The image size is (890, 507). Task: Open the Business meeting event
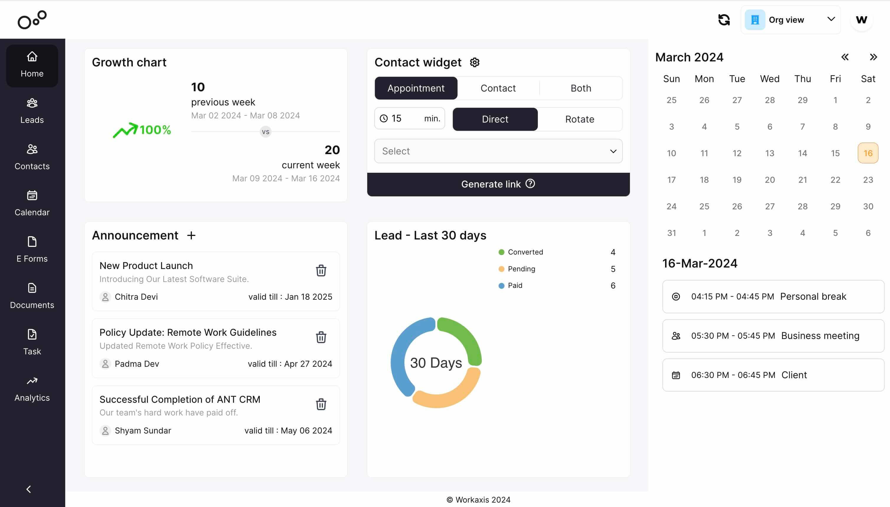click(x=773, y=336)
